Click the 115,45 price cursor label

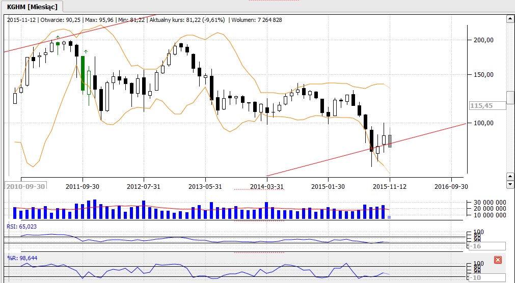pyautogui.click(x=487, y=106)
